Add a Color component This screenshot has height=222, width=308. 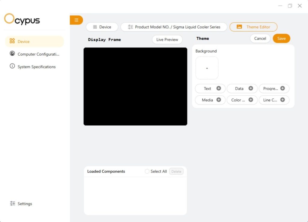[x=242, y=100]
